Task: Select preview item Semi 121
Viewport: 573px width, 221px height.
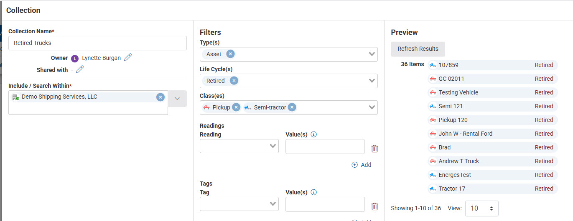Action: [493, 106]
